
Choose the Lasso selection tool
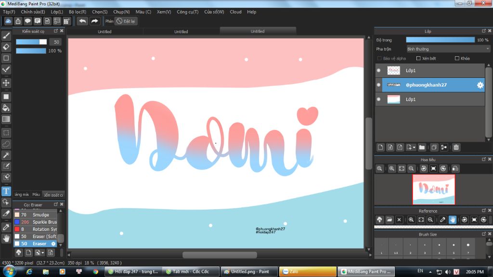(x=6, y=144)
